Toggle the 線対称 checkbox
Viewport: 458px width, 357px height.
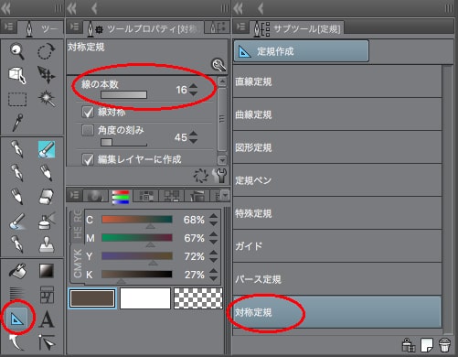point(88,112)
